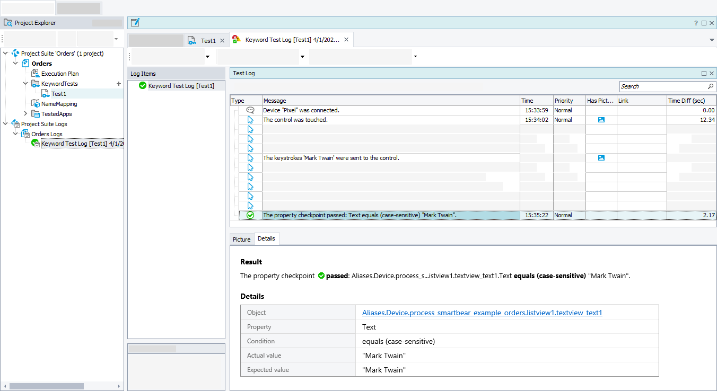Viewport: 717px width, 391px height.
Task: Close the Keyword Test Log tab
Action: coord(346,40)
